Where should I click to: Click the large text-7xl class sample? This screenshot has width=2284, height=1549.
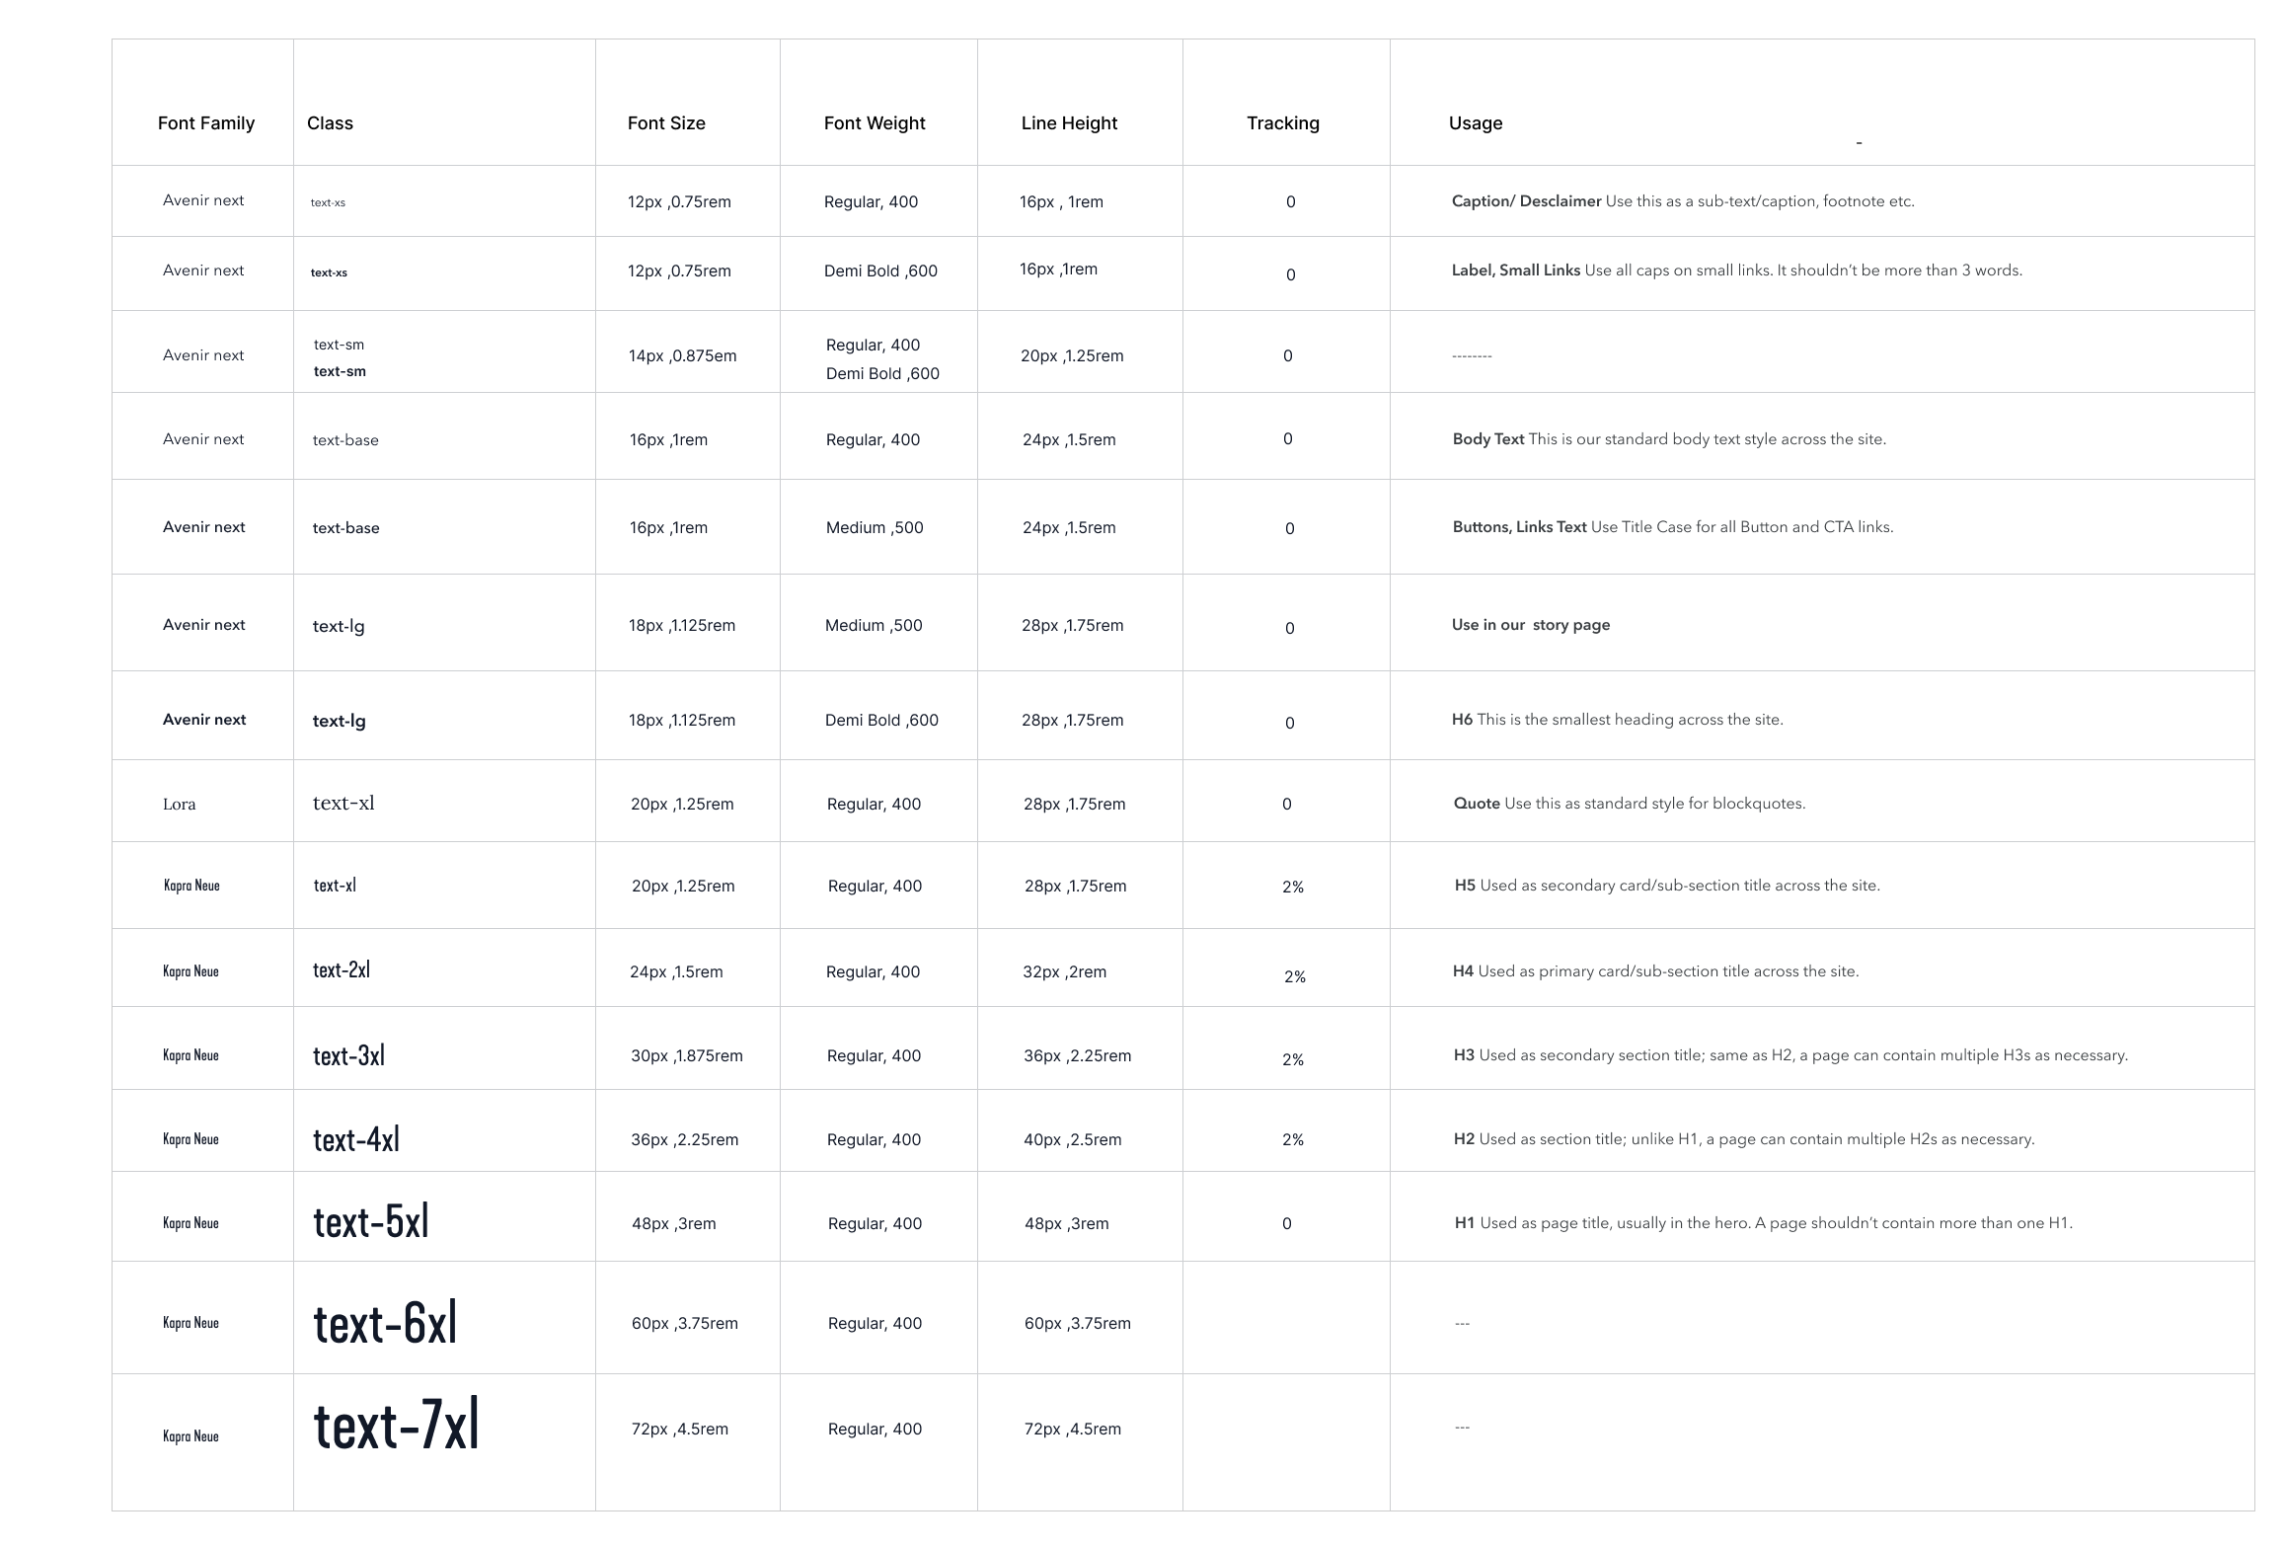point(396,1426)
